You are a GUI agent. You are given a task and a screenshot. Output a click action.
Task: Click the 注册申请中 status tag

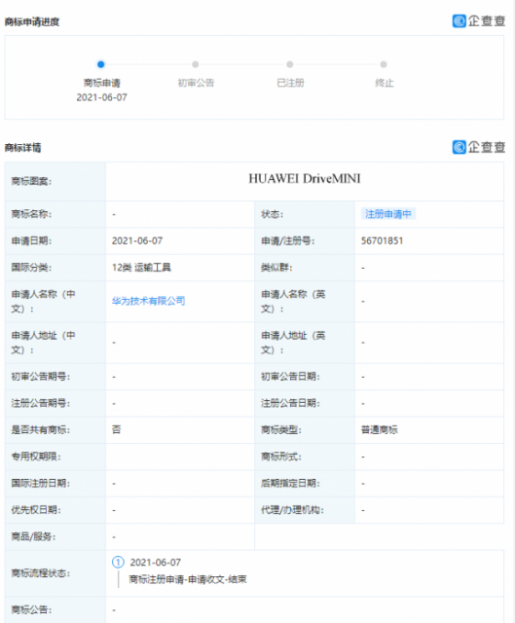pos(388,214)
